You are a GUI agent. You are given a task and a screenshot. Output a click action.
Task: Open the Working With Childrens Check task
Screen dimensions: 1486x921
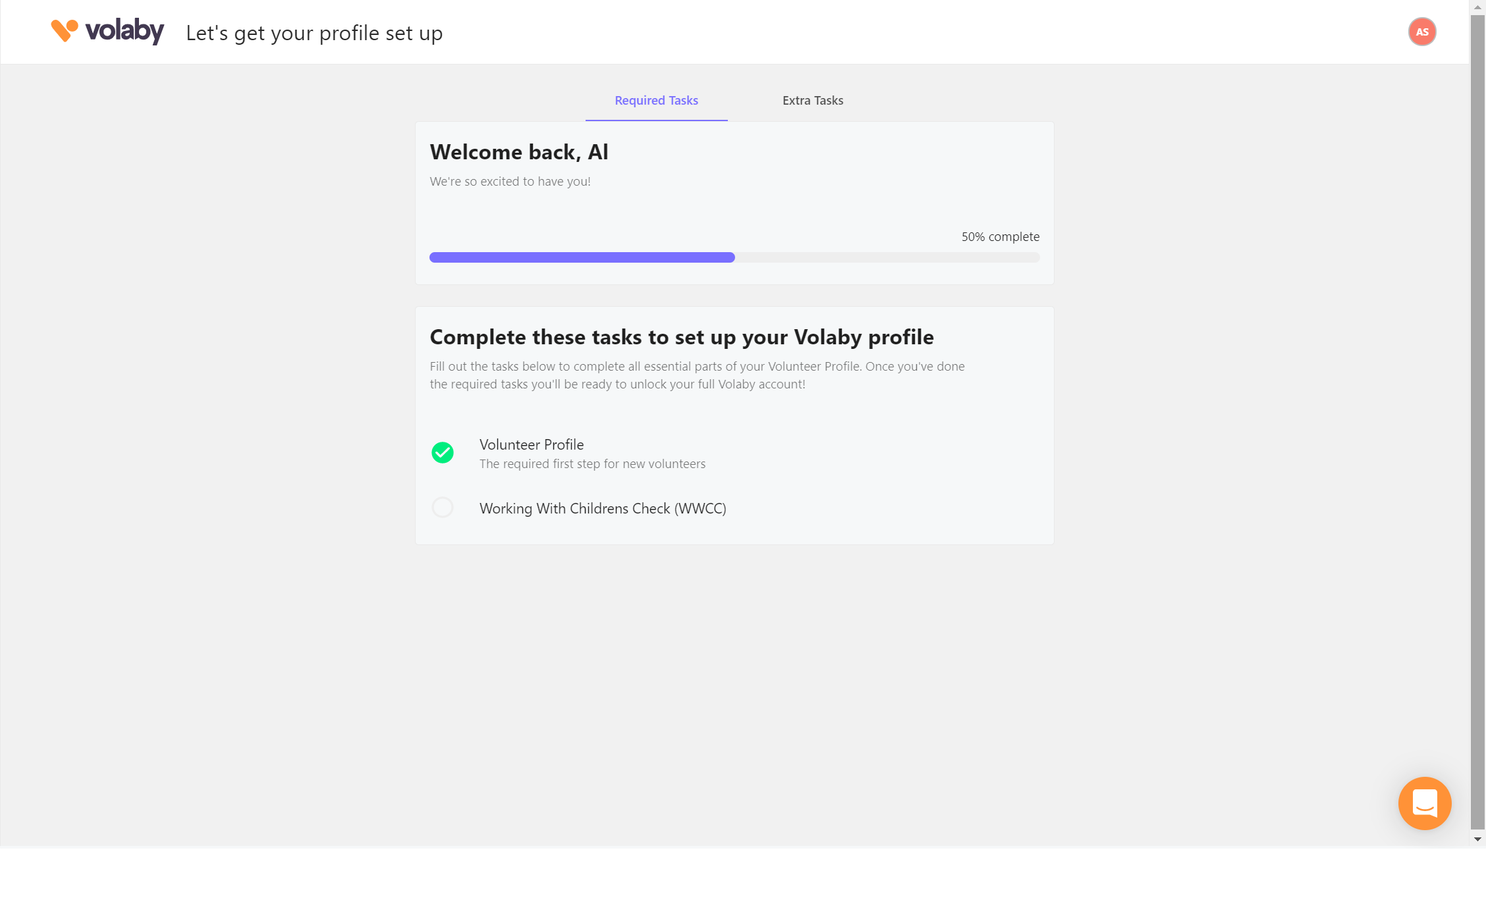click(x=602, y=508)
